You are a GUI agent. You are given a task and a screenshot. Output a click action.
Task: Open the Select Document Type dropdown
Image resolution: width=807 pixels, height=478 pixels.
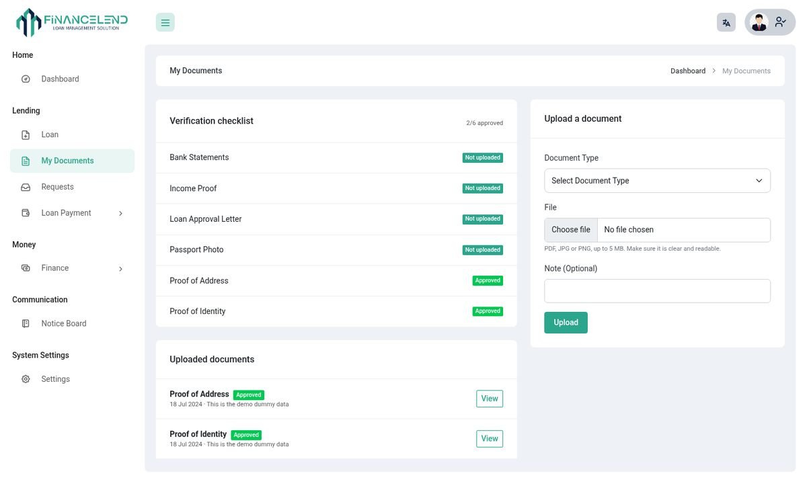coord(657,181)
